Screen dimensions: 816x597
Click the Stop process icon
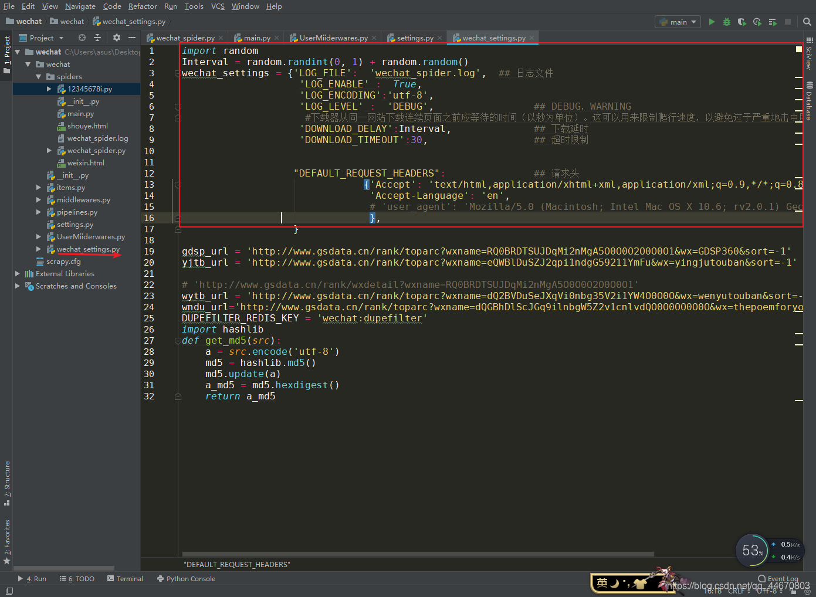pos(788,22)
